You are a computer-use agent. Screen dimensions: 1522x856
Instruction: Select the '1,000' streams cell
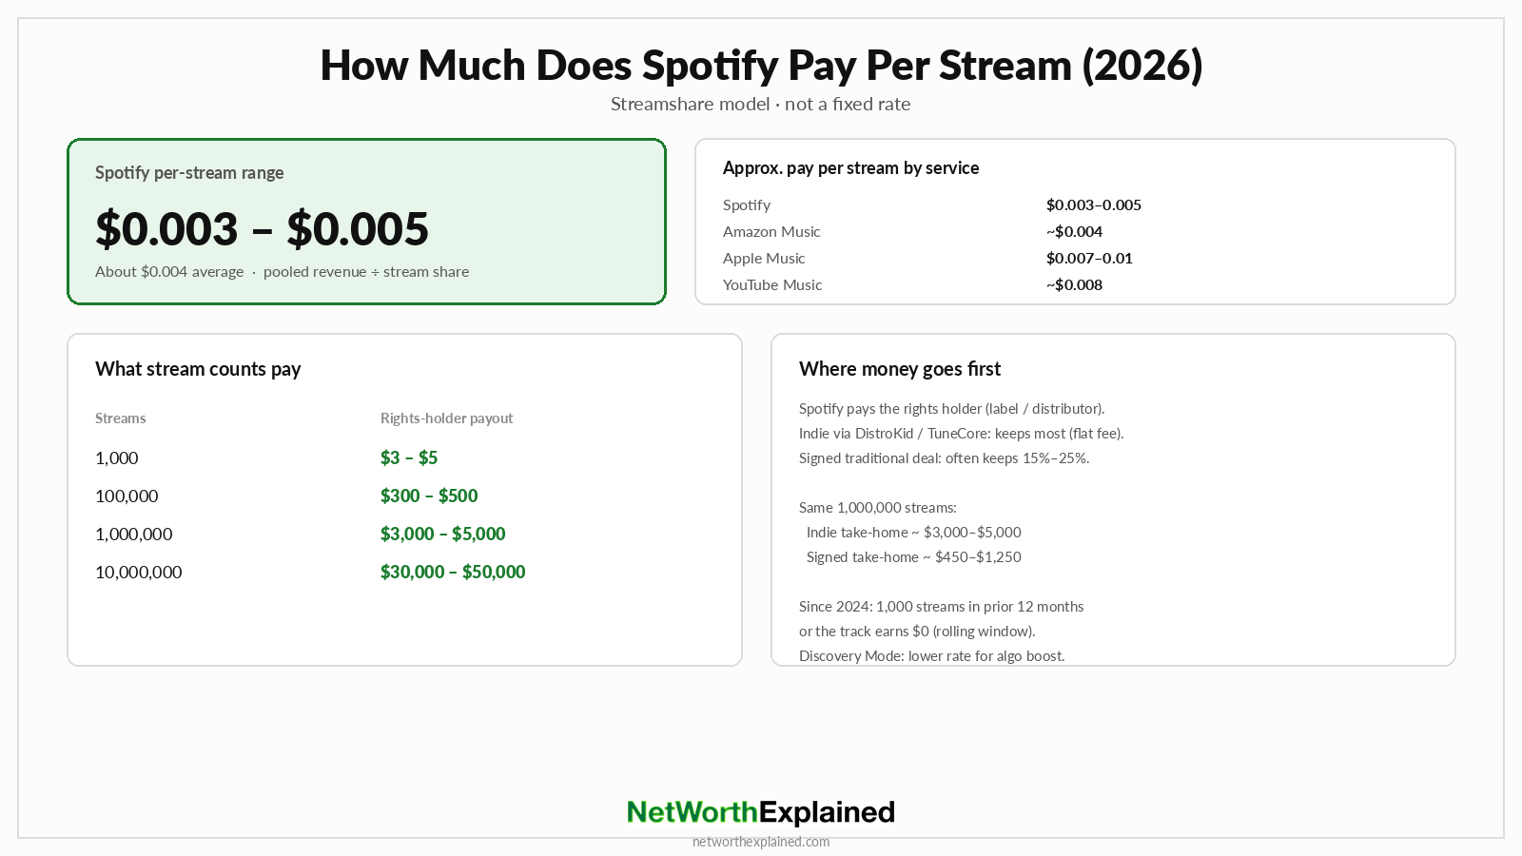tap(117, 458)
